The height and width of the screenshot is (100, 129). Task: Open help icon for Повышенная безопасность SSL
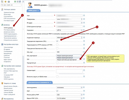tap(84, 48)
